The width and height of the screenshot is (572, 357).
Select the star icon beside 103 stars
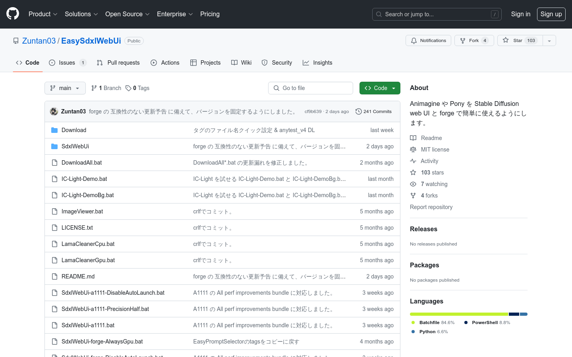[x=413, y=173]
